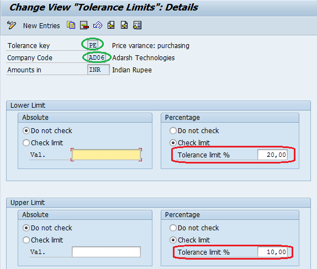Click the Delete entry toolbar icon
The image size is (317, 269).
tap(84, 25)
